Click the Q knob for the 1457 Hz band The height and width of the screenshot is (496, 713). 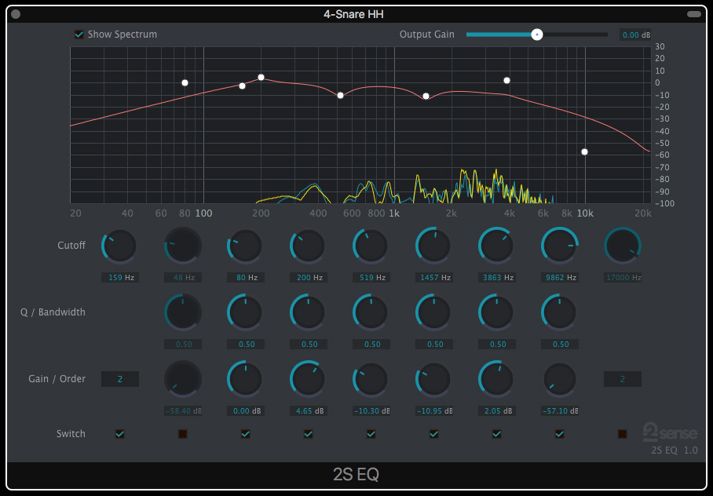[x=433, y=312]
